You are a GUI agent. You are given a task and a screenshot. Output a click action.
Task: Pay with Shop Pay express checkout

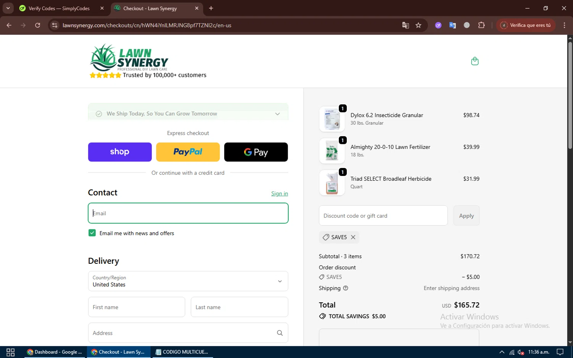pos(120,152)
